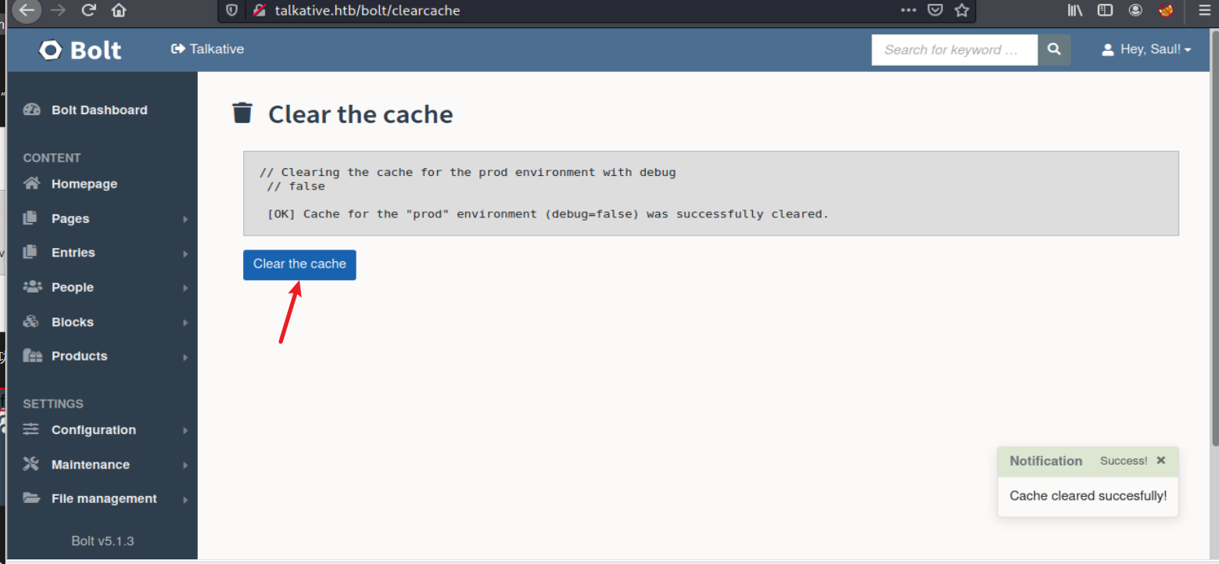Follow the Talkative site link
Viewport: 1219px width, 564px height.
(207, 48)
